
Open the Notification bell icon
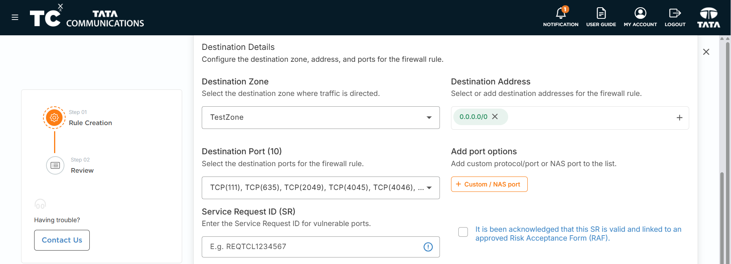pos(561,13)
